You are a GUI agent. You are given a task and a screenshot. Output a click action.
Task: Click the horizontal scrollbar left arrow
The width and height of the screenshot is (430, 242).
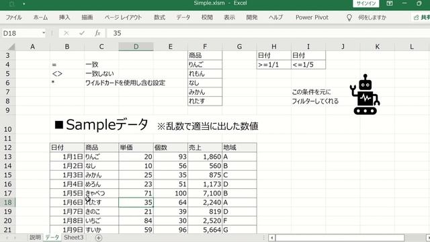(271, 237)
